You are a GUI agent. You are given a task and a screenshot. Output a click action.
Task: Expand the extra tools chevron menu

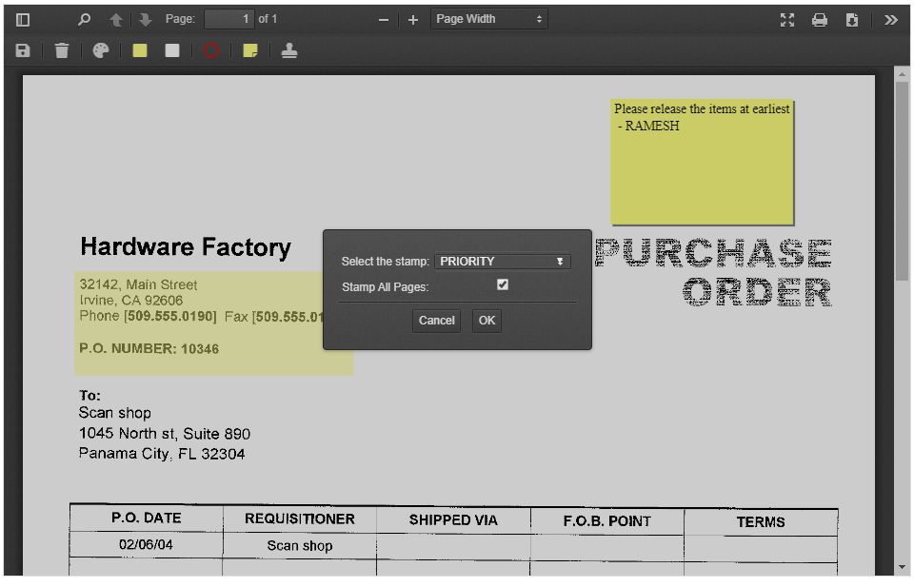890,18
